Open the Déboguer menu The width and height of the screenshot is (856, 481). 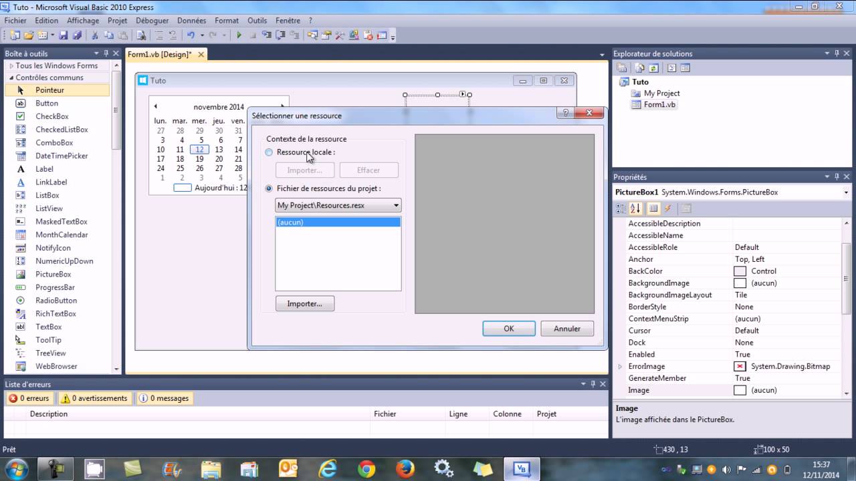[x=152, y=21]
